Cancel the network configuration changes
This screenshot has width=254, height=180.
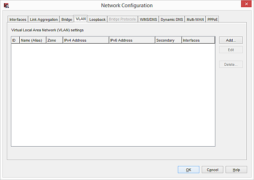[212, 170]
